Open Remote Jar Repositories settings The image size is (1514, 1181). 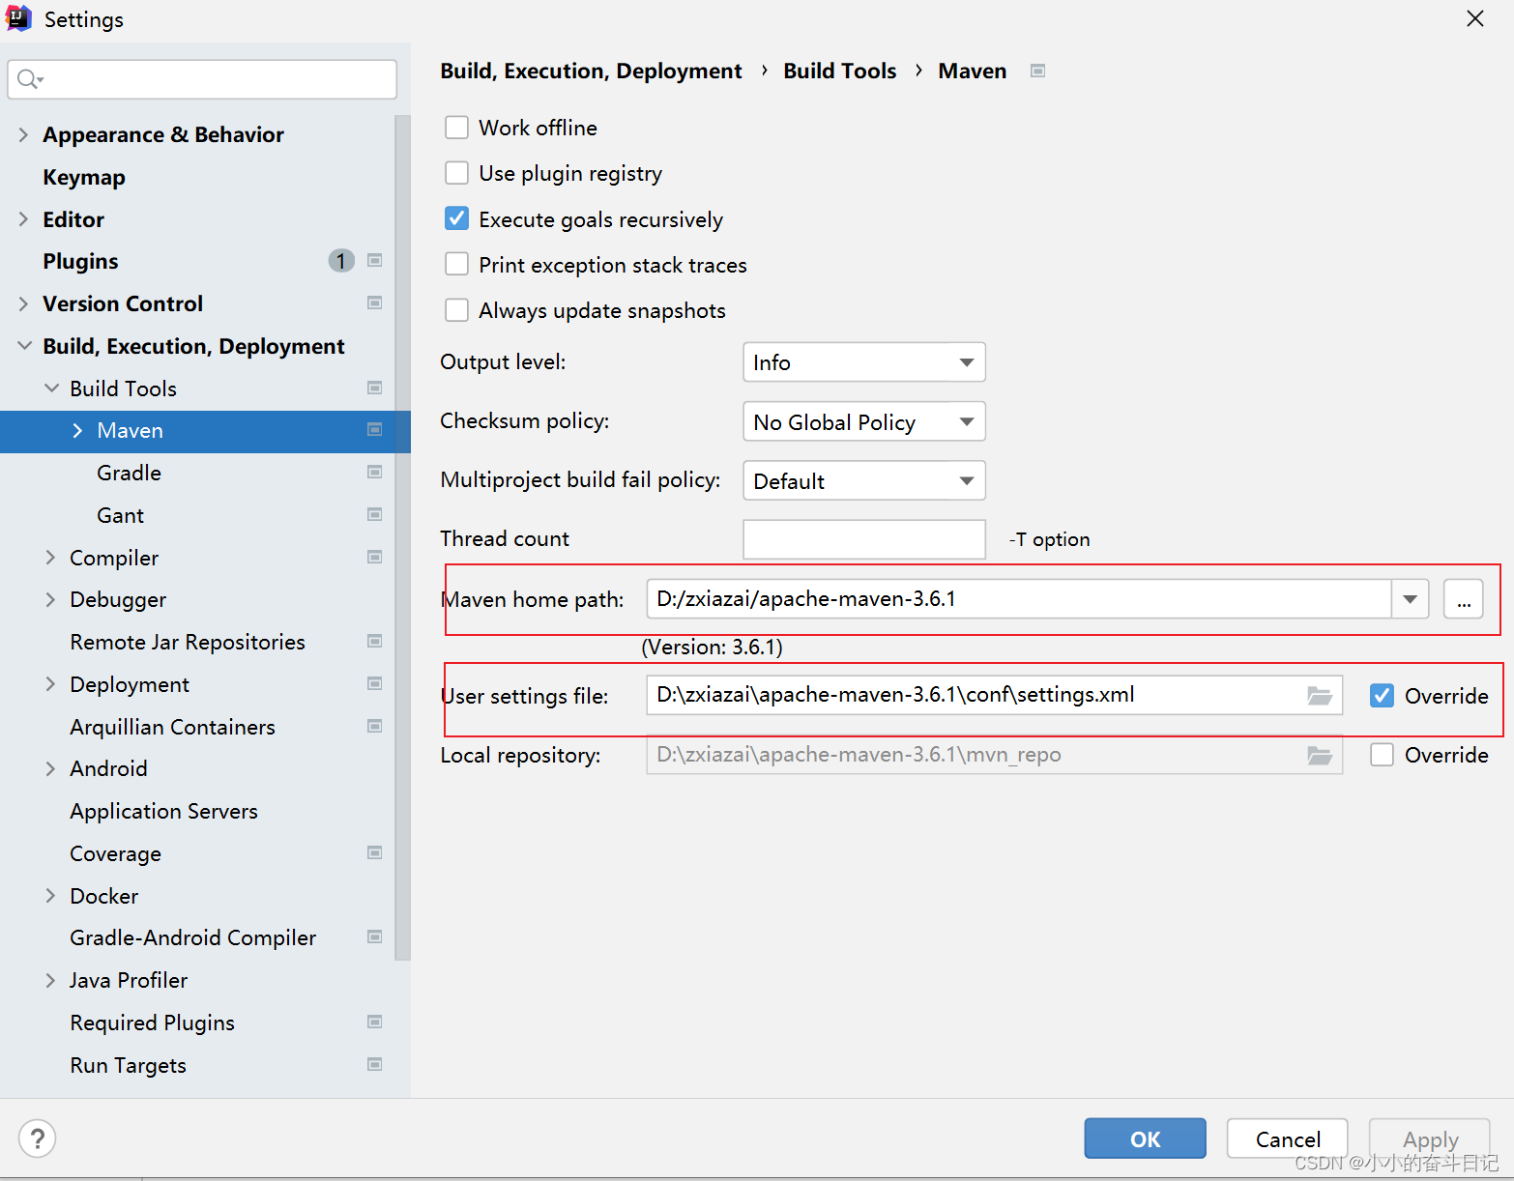tap(188, 642)
